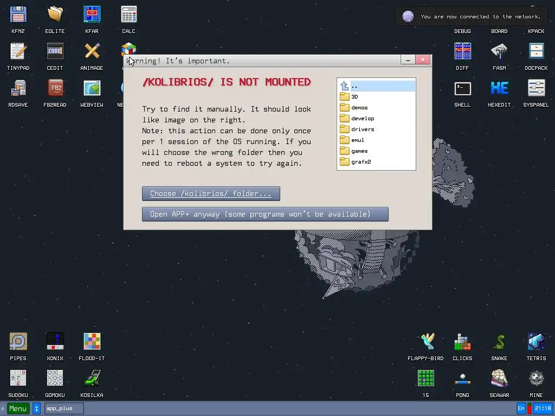This screenshot has height=416, width=555.
Task: Open the TINYPAD text editor icon
Action: [18, 51]
